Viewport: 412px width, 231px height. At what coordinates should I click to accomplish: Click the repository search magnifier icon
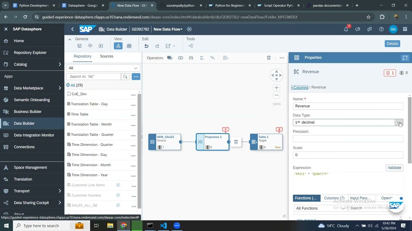tap(125, 76)
